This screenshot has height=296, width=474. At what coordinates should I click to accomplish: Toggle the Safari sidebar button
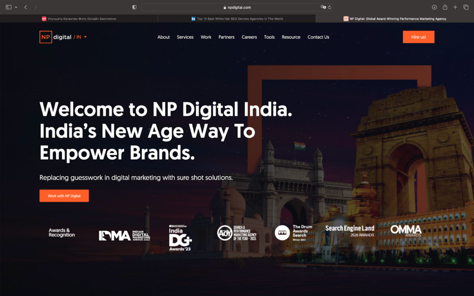tap(8, 7)
